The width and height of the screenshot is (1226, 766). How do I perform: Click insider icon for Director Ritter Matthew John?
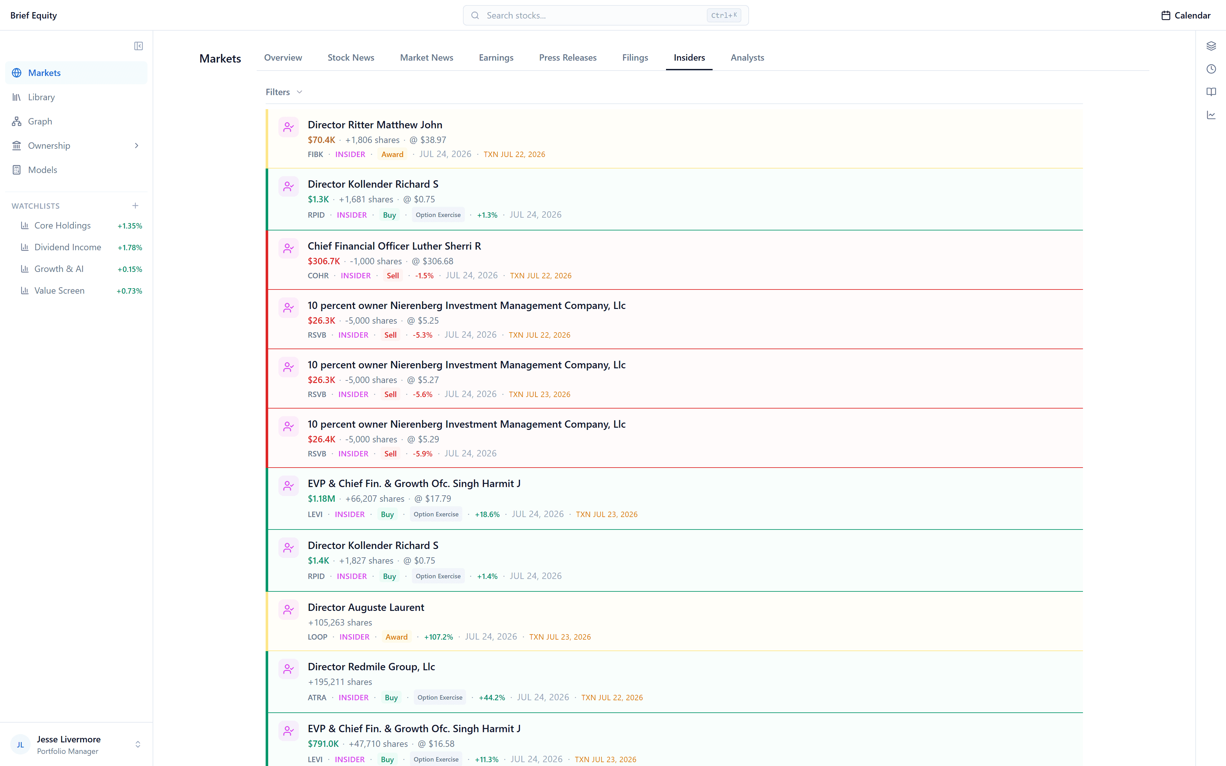tap(289, 127)
